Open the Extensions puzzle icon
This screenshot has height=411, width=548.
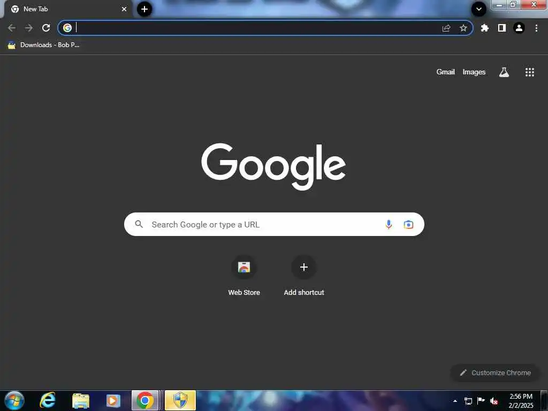485,28
